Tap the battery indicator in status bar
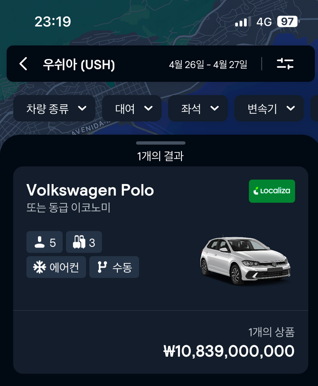This screenshot has height=386, width=318. [288, 21]
